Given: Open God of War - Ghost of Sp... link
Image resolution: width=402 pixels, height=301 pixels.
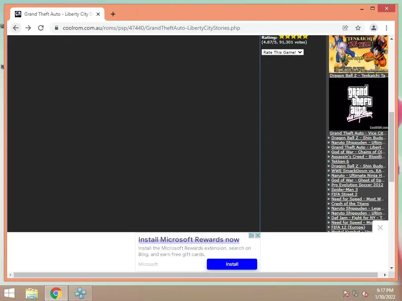Looking at the screenshot, I should [x=358, y=180].
